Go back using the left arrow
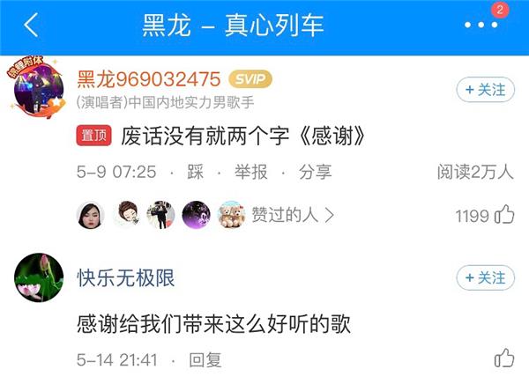The image size is (529, 384). point(31,25)
